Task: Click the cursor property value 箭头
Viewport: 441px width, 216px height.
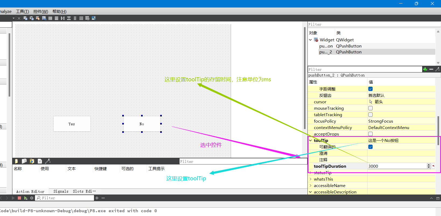Action: click(x=379, y=102)
